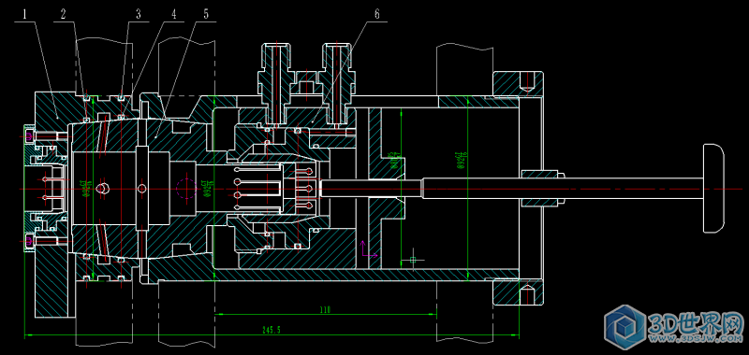Viewport: 749px width, 355px height.
Task: Pick the part callout number 6
Action: point(377,14)
